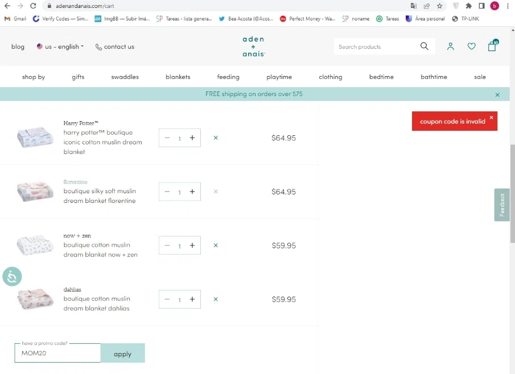This screenshot has height=374, width=515.
Task: Decrease now + zen blanket quantity
Action: [x=167, y=246]
